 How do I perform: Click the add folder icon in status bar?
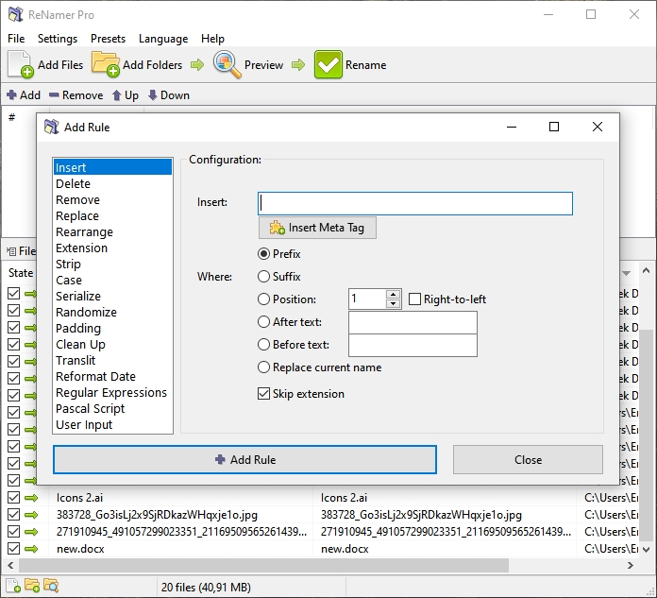click(x=32, y=586)
